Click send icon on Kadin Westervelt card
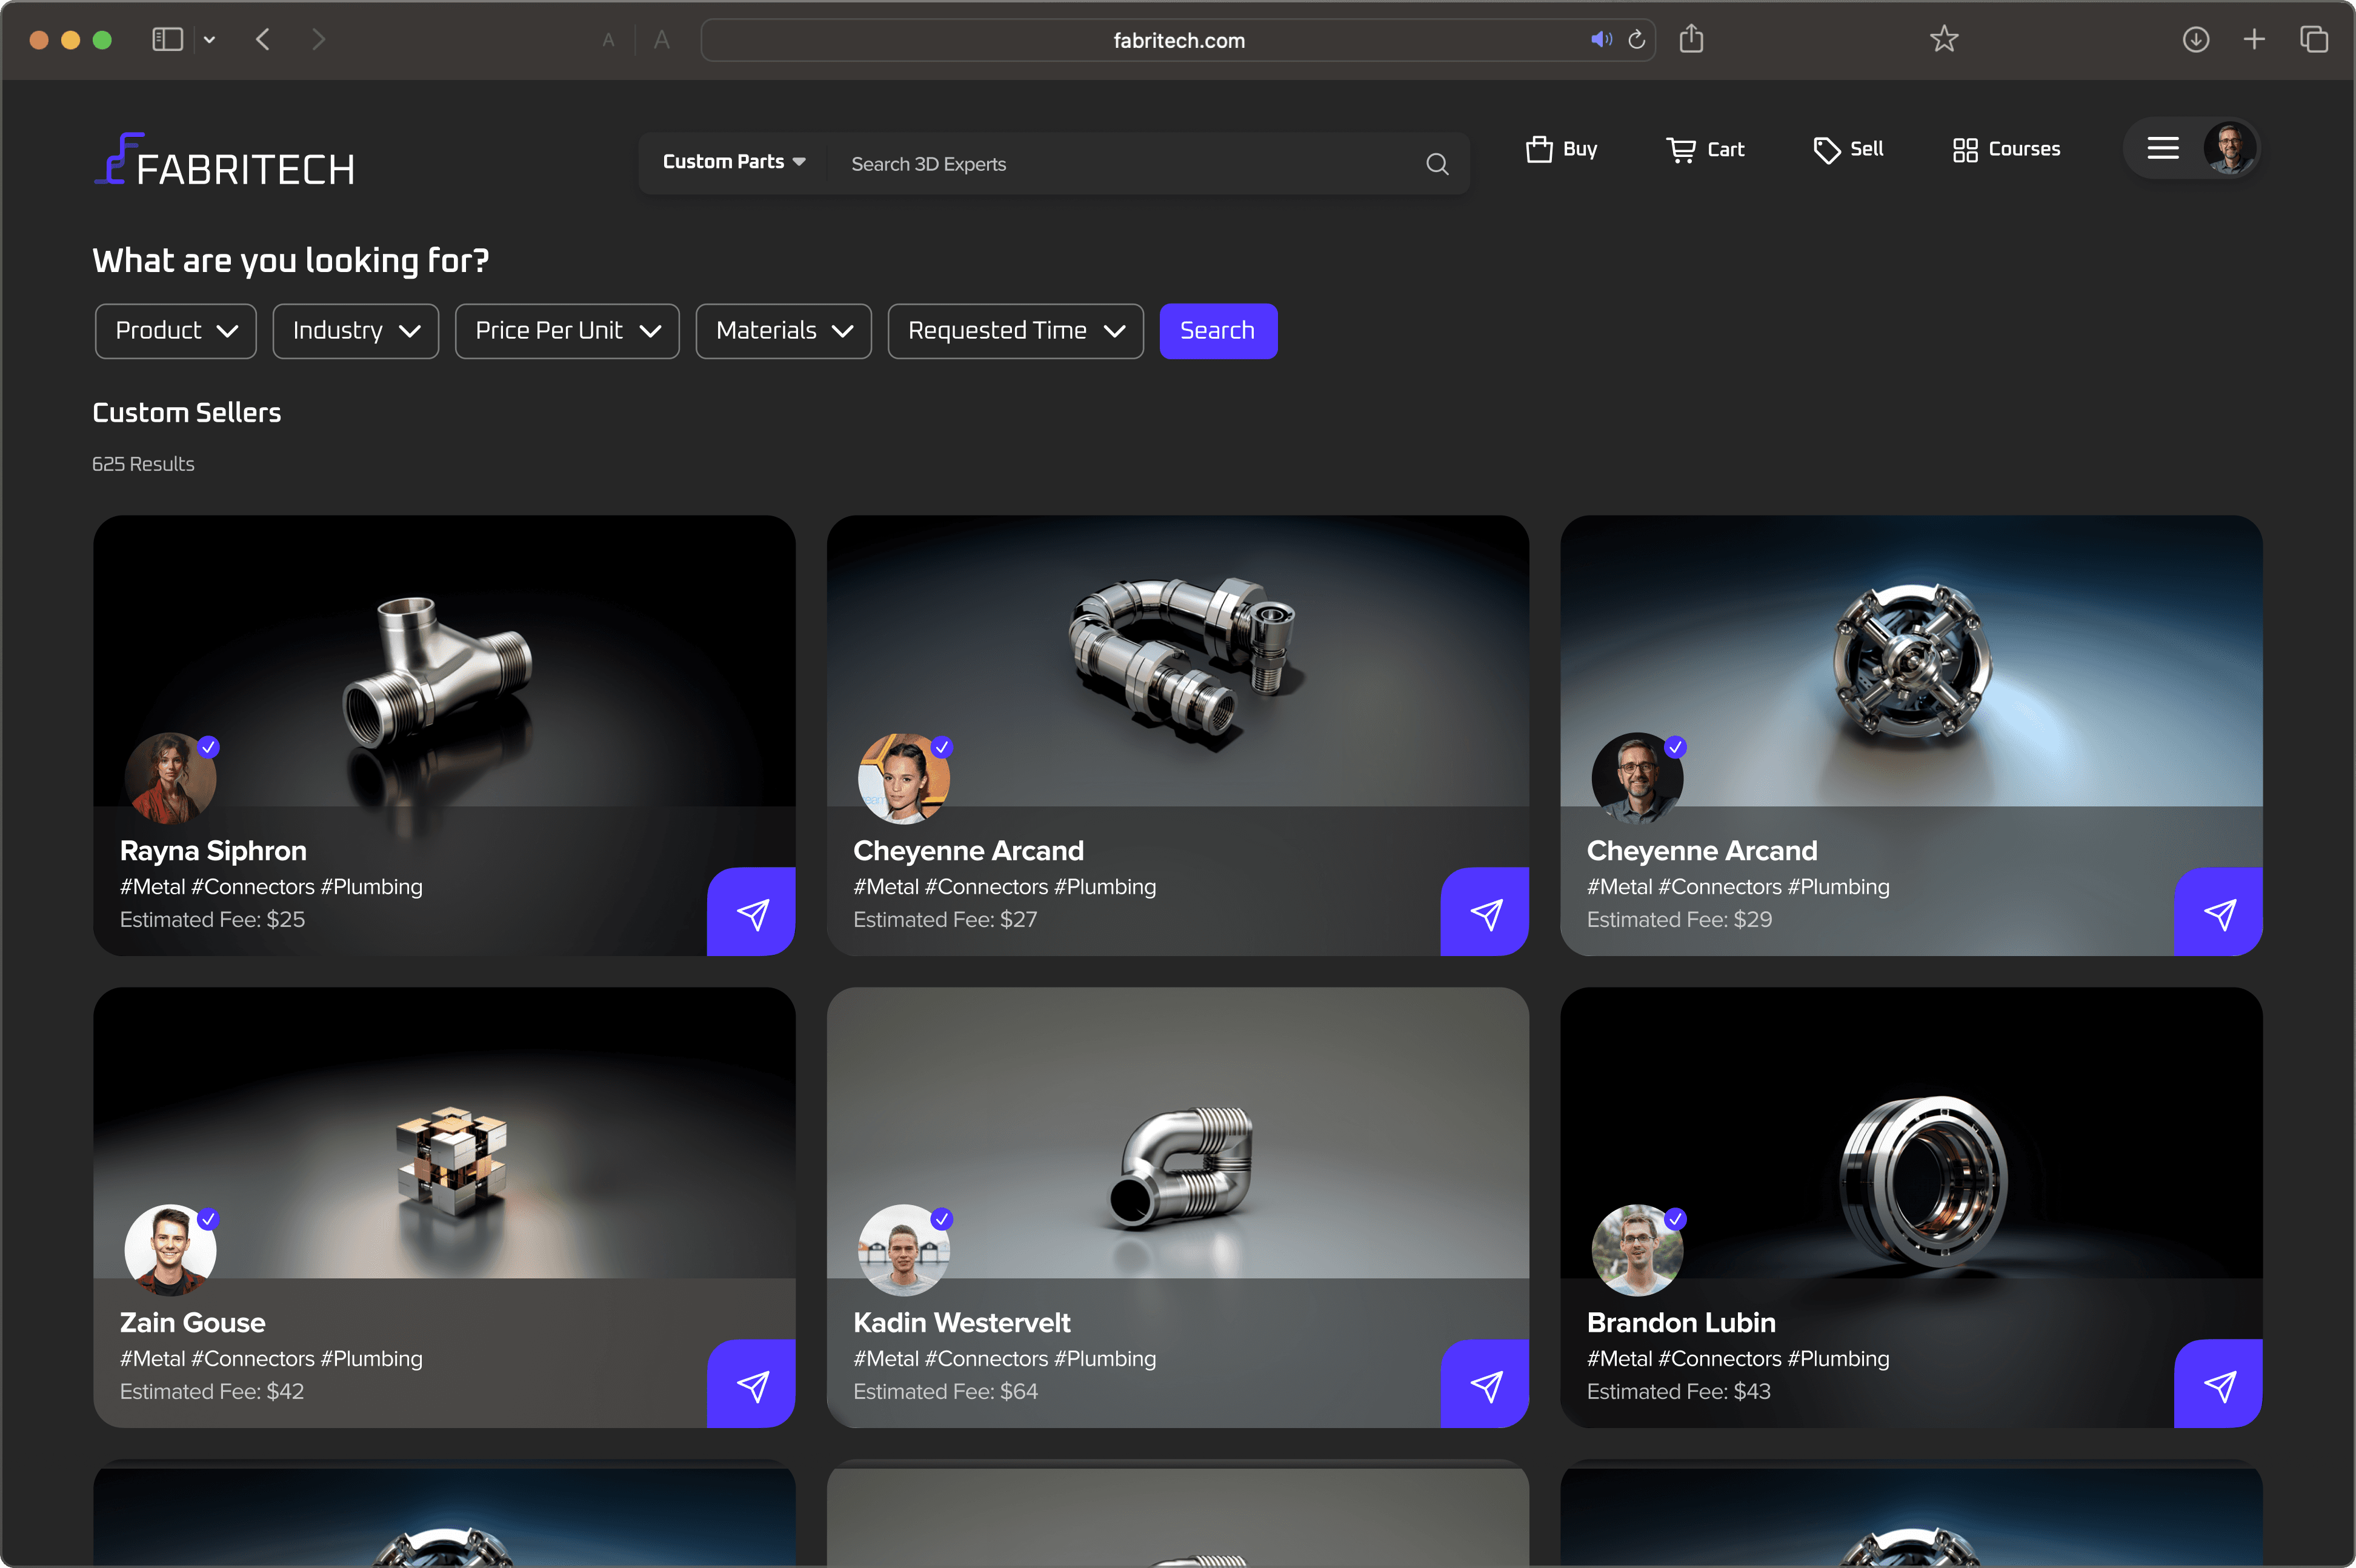This screenshot has width=2356, height=1568. tap(1485, 1384)
